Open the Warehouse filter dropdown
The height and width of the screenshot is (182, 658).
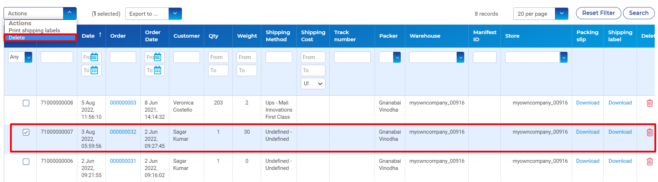461,57
